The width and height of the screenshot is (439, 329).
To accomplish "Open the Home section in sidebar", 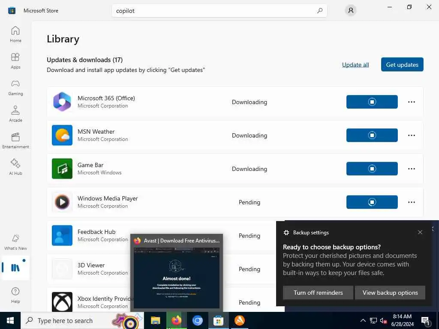I will (x=15, y=34).
